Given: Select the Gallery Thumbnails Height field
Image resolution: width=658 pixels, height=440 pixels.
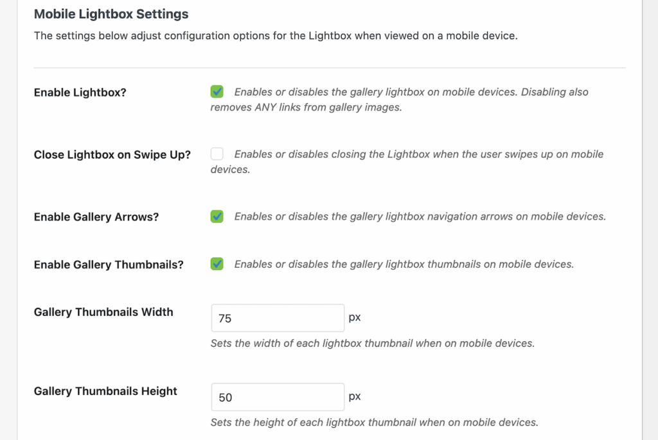Looking at the screenshot, I should (278, 396).
